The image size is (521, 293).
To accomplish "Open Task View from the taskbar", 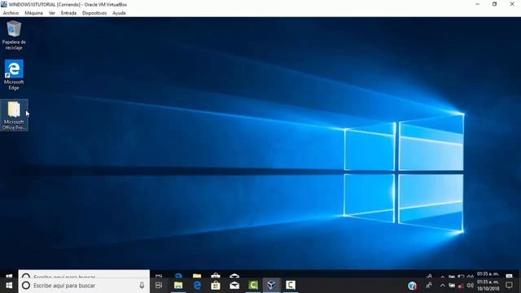I will (x=159, y=286).
